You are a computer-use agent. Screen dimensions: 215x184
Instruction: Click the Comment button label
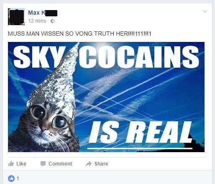tap(60, 164)
